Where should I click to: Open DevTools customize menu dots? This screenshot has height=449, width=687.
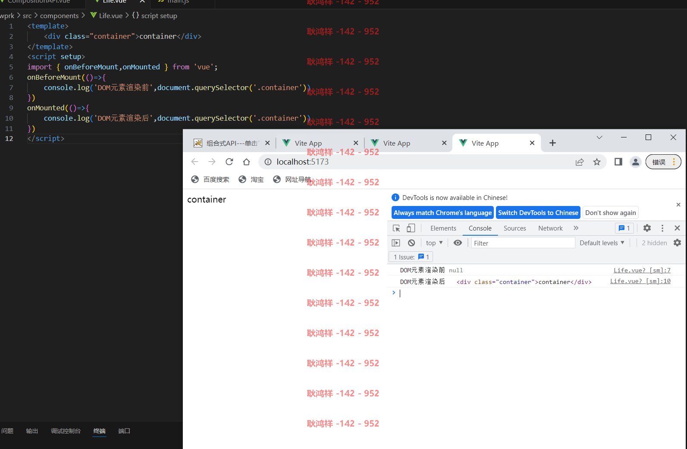(662, 228)
